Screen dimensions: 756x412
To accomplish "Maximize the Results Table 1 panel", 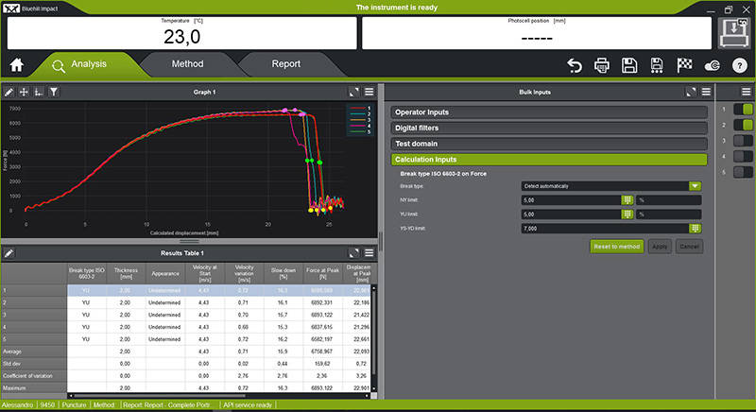I will pos(352,253).
